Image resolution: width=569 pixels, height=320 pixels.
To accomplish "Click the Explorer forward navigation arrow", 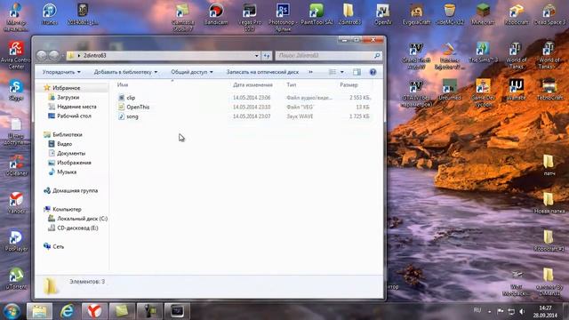I will (x=53, y=55).
